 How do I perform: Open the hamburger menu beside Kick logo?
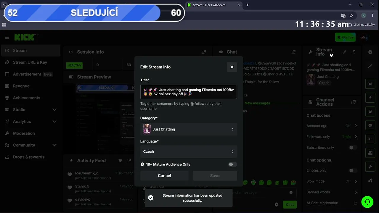(x=7, y=37)
